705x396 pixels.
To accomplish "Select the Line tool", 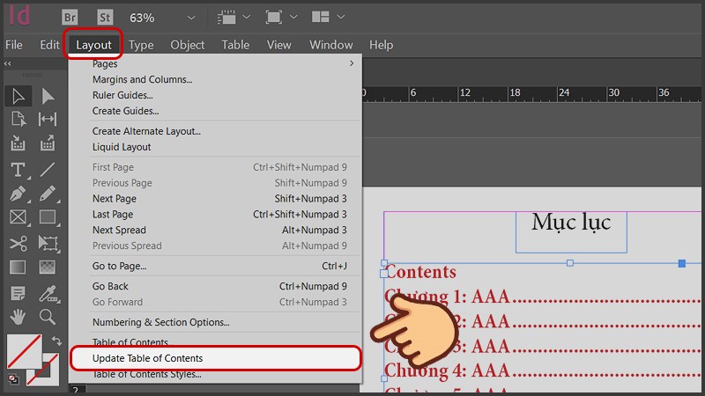I will (x=48, y=170).
